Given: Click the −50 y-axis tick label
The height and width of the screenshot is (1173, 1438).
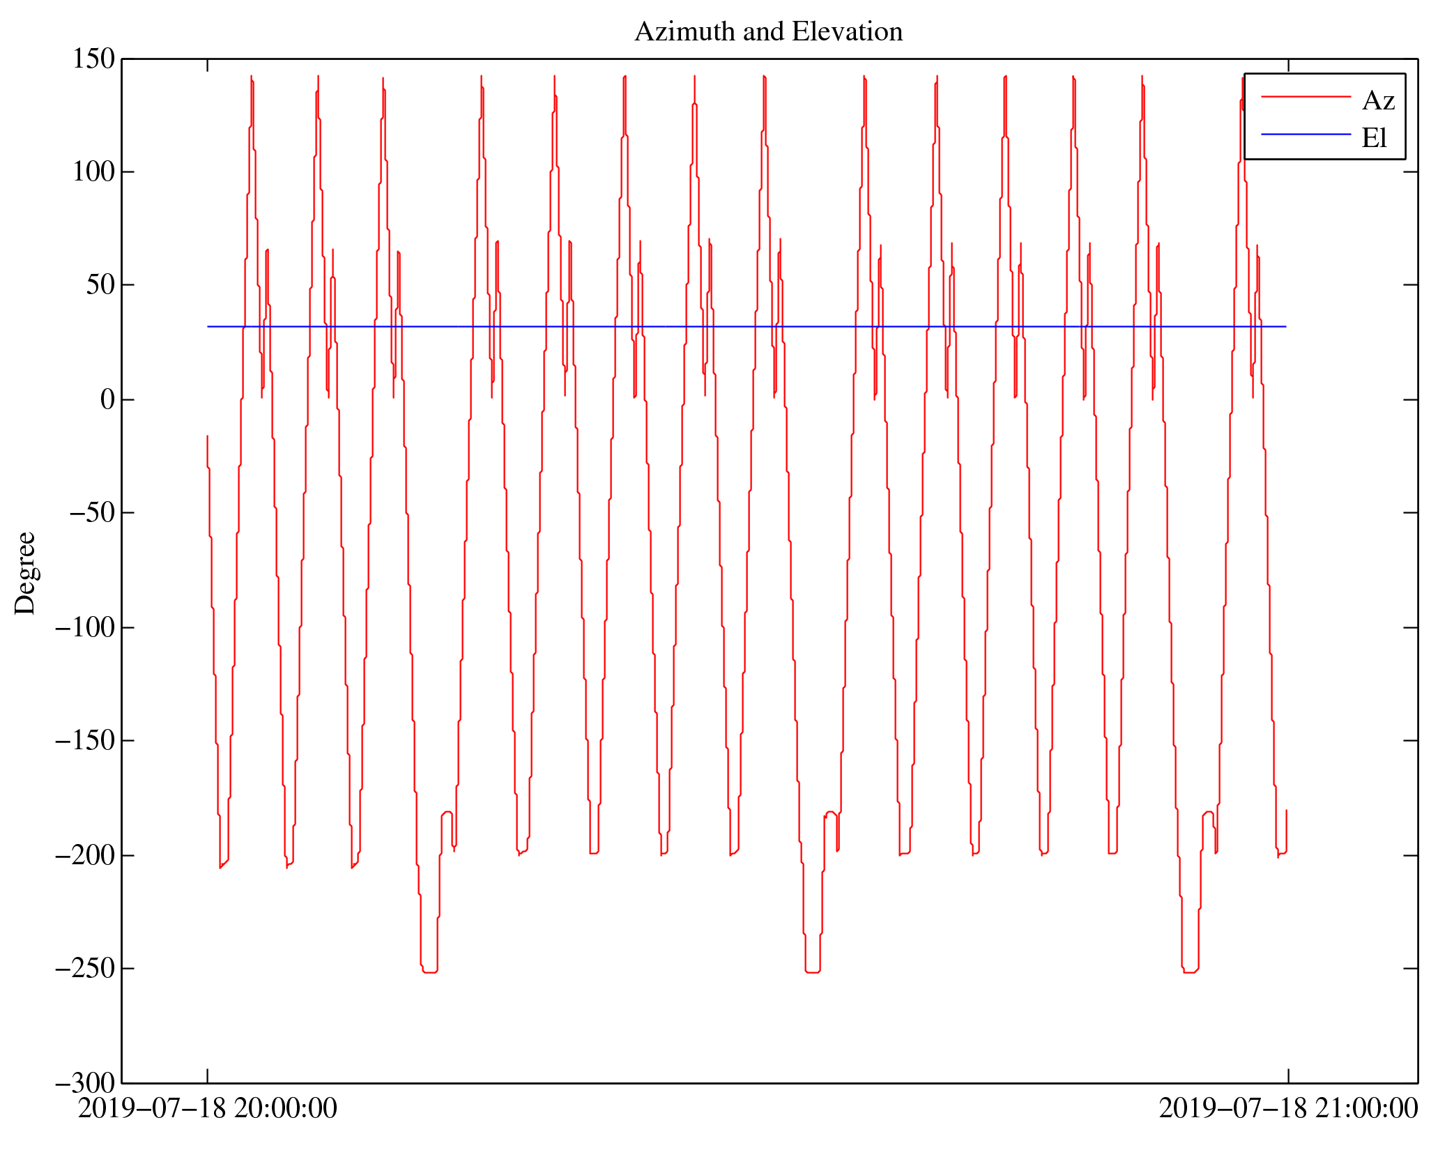Looking at the screenshot, I should click(x=91, y=513).
